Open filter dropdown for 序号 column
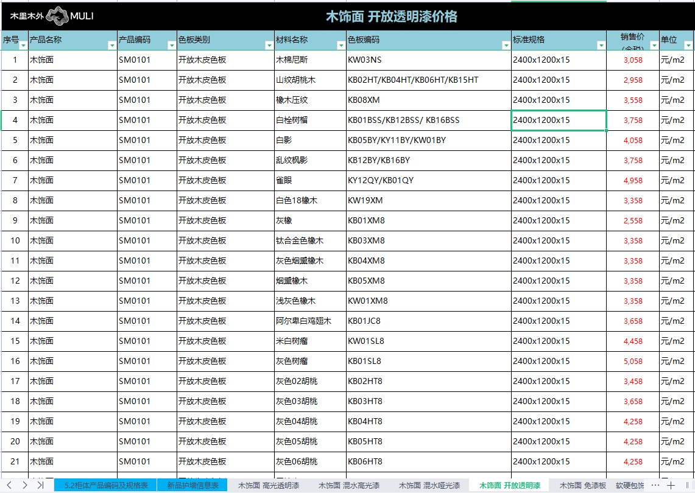Image resolution: width=695 pixels, height=493 pixels. tap(23, 46)
